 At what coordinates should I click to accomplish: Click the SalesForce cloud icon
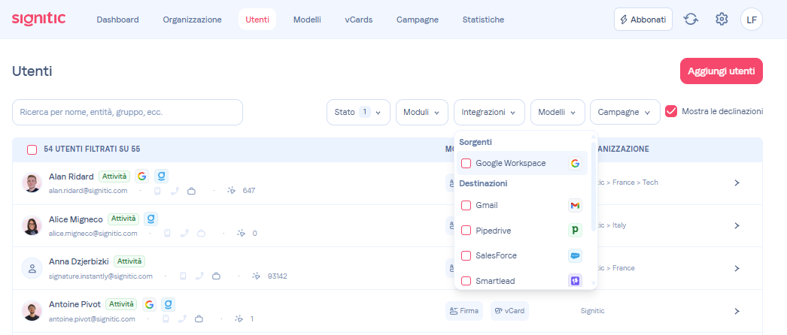575,255
